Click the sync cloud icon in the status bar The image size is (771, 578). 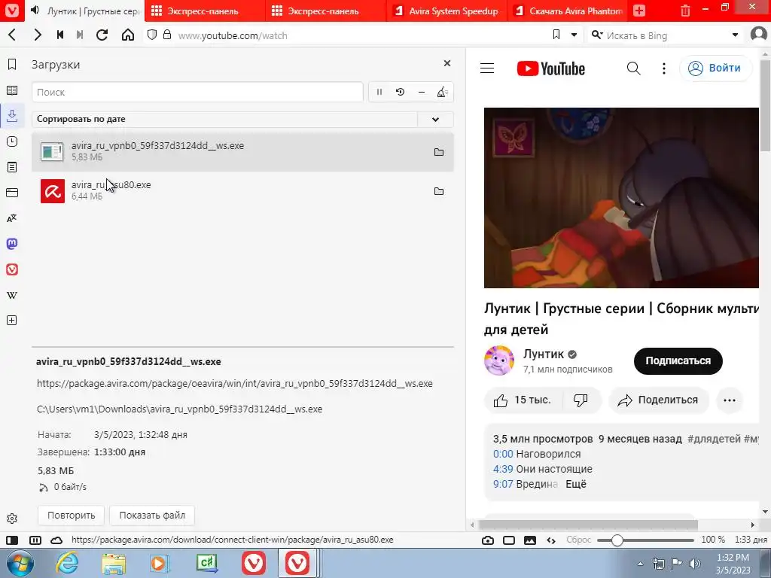click(56, 540)
